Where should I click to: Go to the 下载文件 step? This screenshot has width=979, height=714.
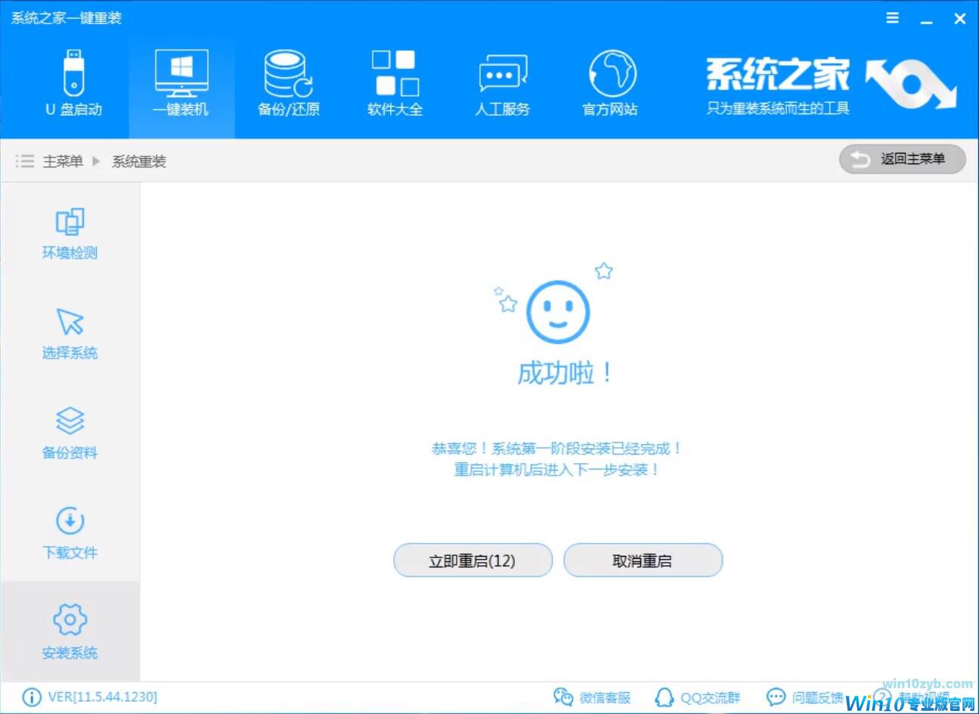(70, 532)
